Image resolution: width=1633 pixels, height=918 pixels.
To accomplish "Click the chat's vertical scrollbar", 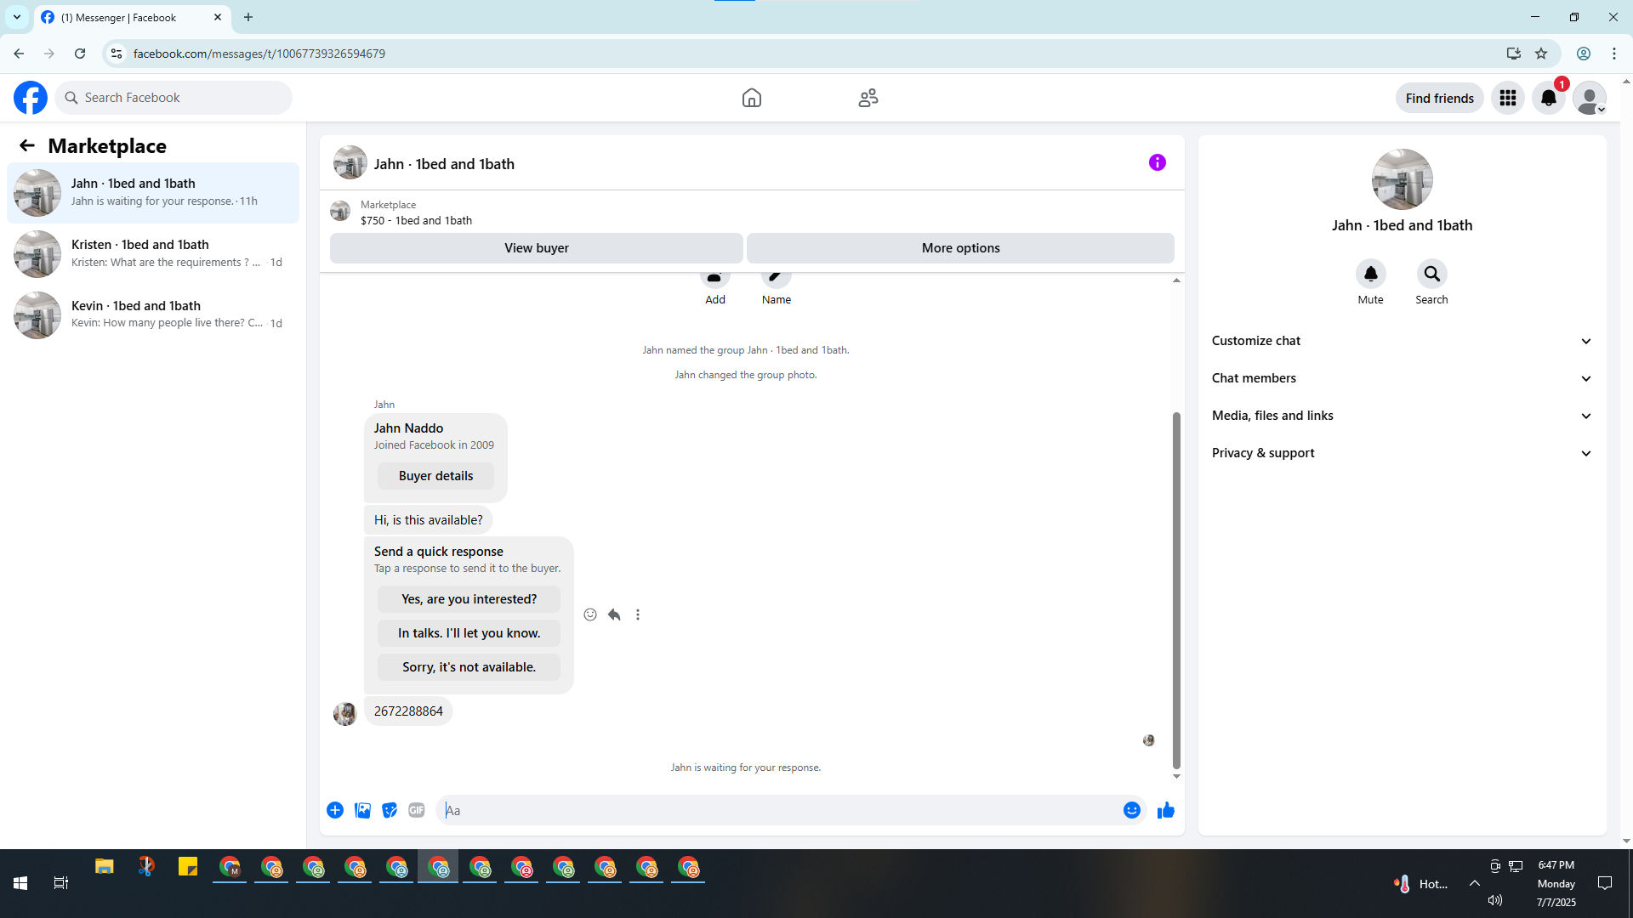I will click(1176, 586).
